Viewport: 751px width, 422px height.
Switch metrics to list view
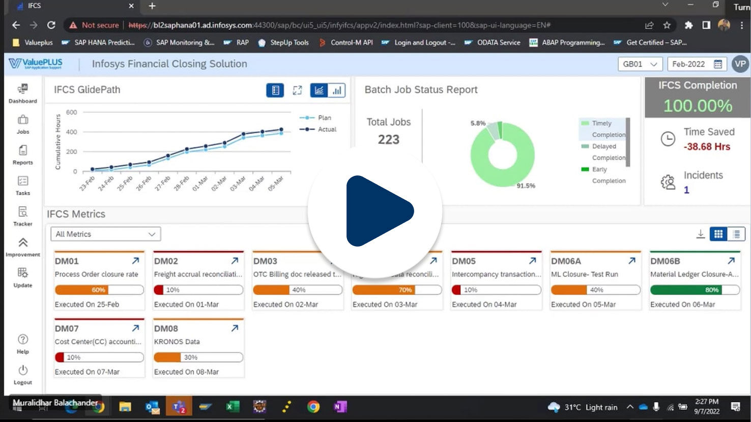(x=736, y=234)
